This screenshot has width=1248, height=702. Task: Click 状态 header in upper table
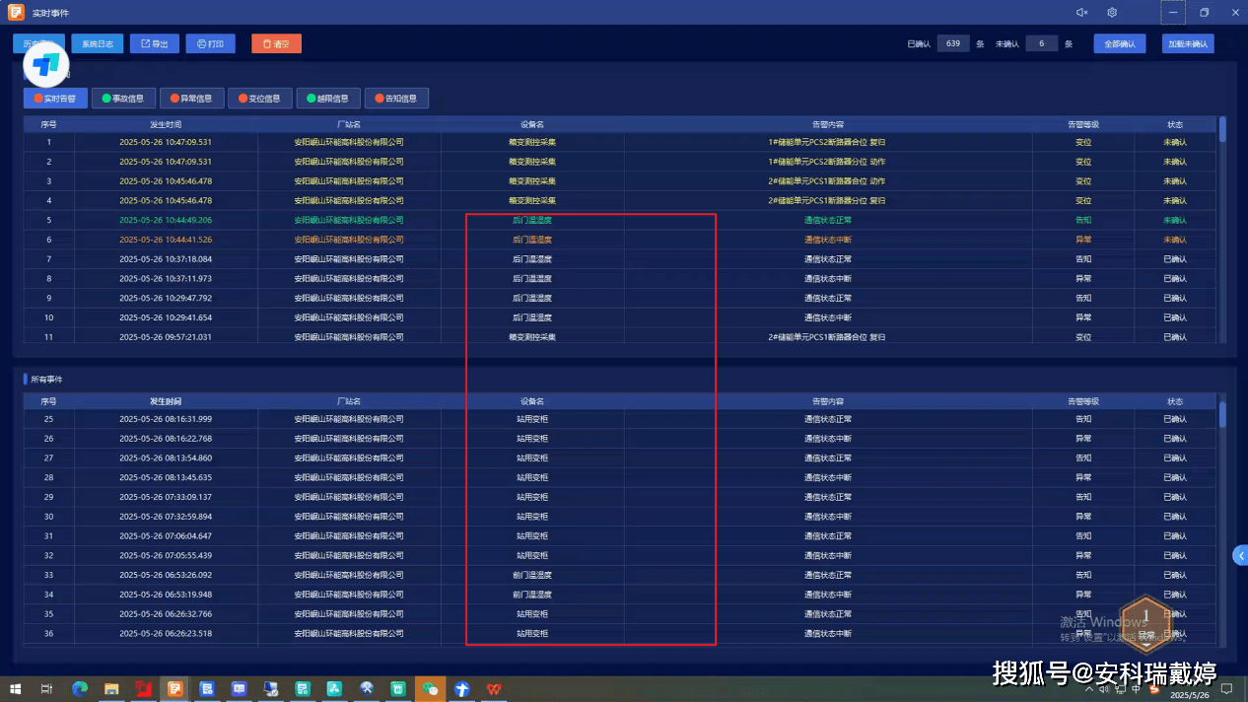click(x=1175, y=124)
